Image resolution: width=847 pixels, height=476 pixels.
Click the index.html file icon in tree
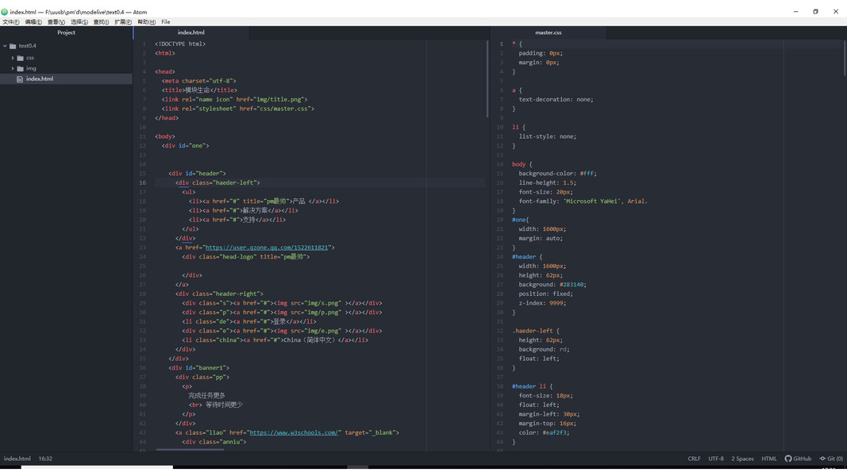click(x=20, y=79)
